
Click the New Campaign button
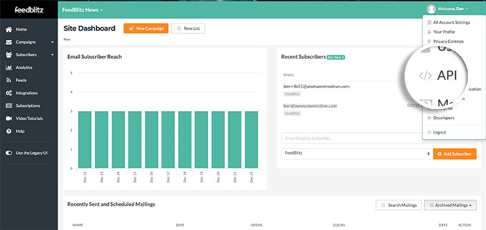tap(146, 28)
